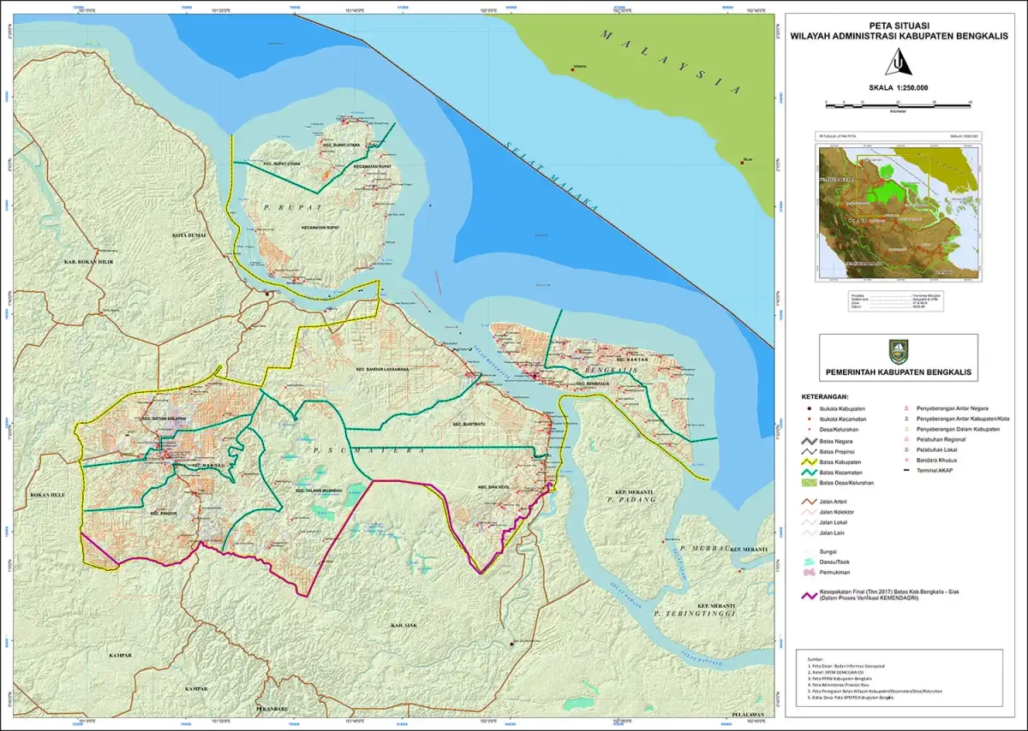Click the Jalan Arteri legend line symbol
This screenshot has width=1028, height=731.
(809, 501)
